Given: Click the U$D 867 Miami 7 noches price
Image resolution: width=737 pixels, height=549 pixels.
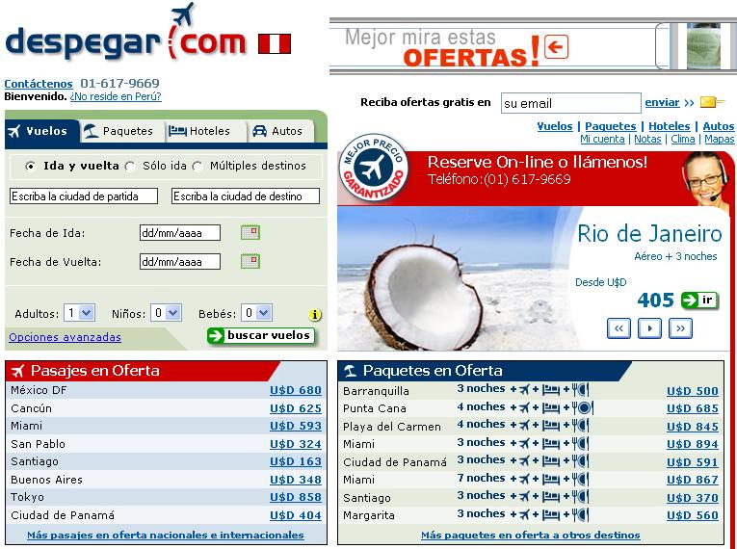Looking at the screenshot, I should [693, 480].
